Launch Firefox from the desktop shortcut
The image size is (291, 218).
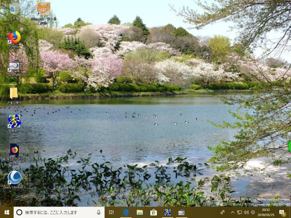[x=14, y=38]
